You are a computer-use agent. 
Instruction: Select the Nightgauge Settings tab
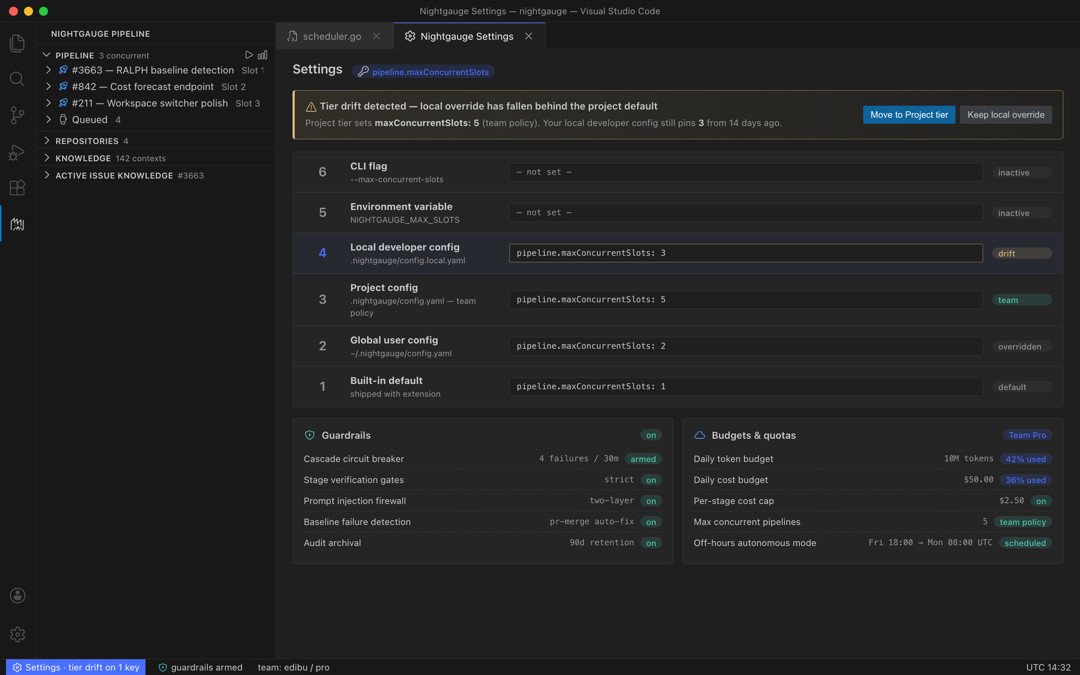click(469, 36)
